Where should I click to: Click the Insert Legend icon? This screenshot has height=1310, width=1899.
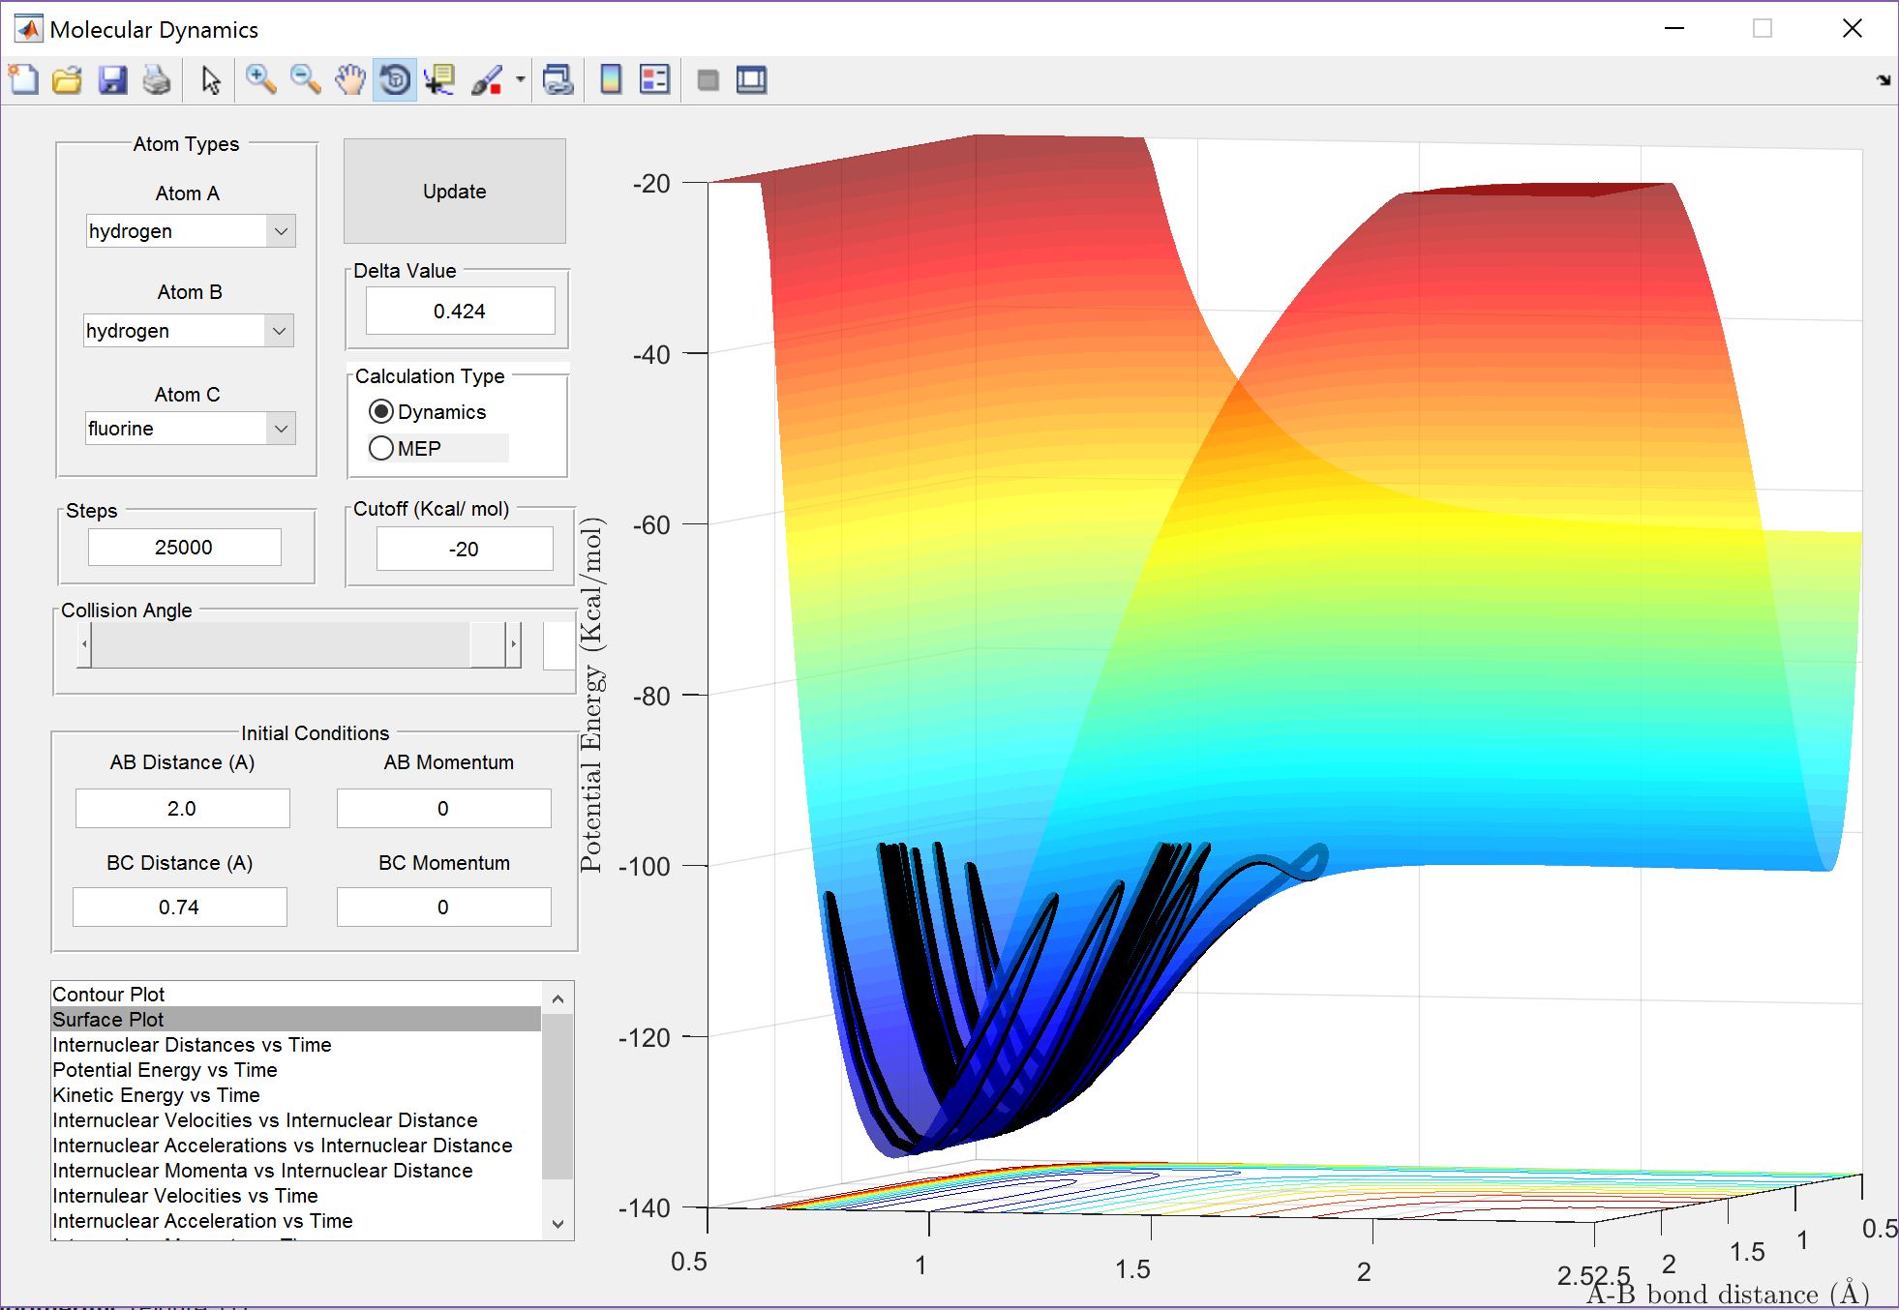pyautogui.click(x=655, y=80)
